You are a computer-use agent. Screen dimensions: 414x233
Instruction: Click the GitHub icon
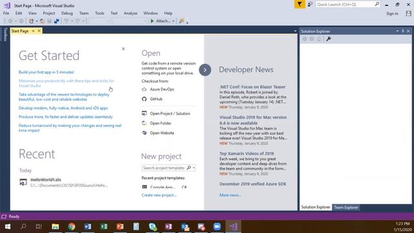(x=144, y=99)
